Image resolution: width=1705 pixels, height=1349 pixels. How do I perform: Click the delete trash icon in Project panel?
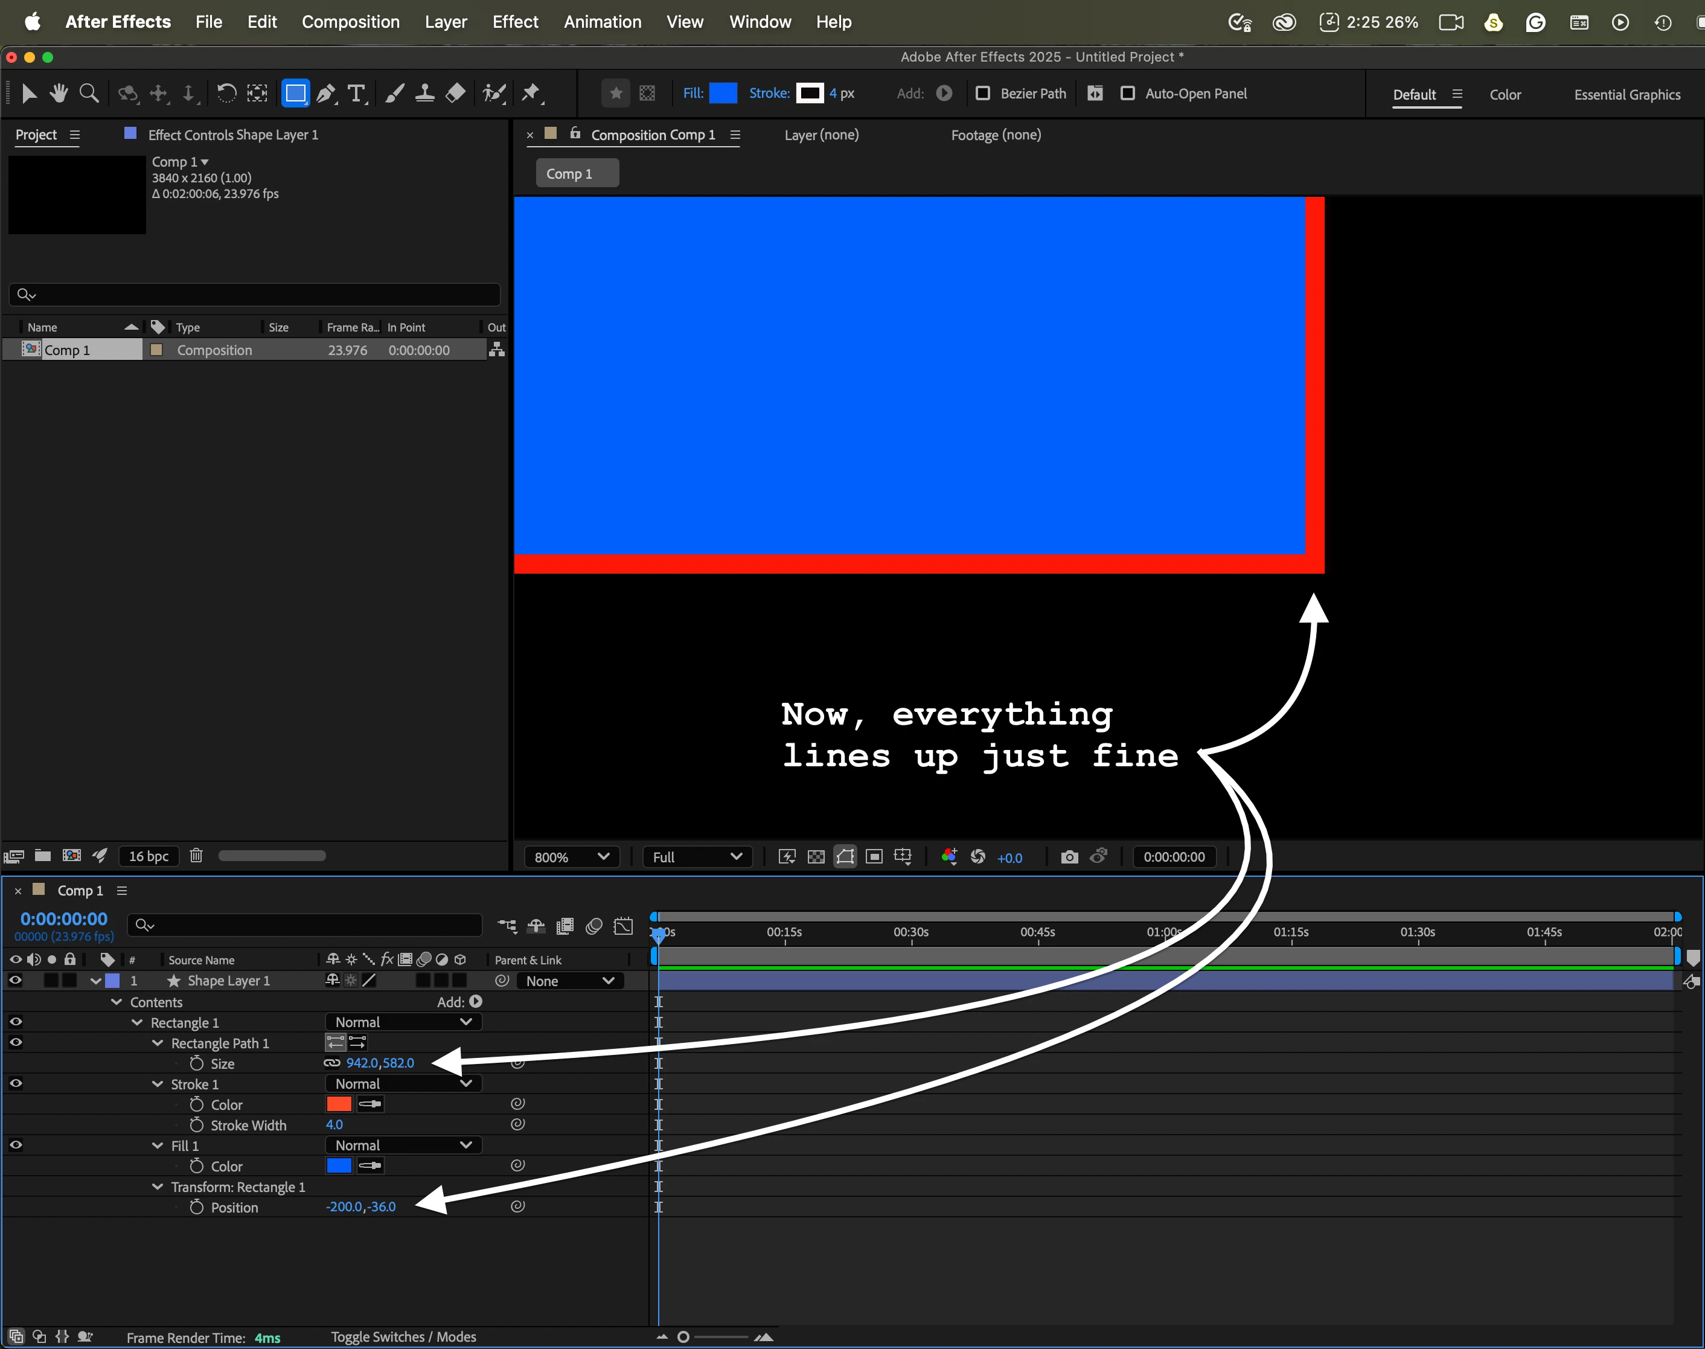(x=196, y=856)
